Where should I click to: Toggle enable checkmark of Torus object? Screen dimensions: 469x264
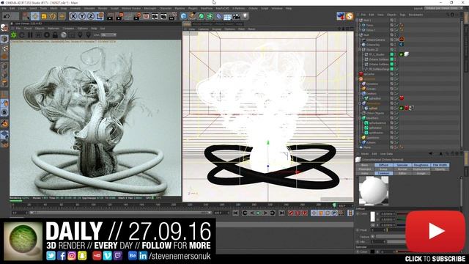tap(396, 25)
